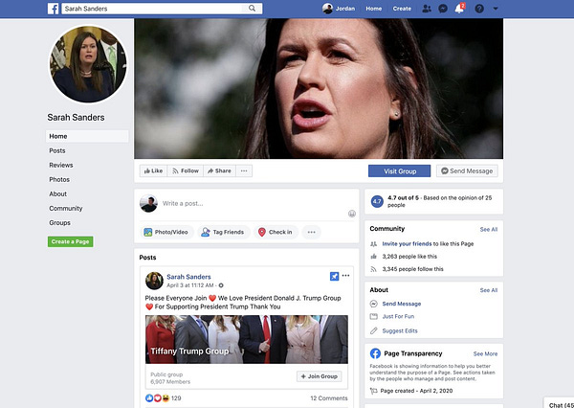
Task: Click the green Create a Page button
Action: [70, 241]
